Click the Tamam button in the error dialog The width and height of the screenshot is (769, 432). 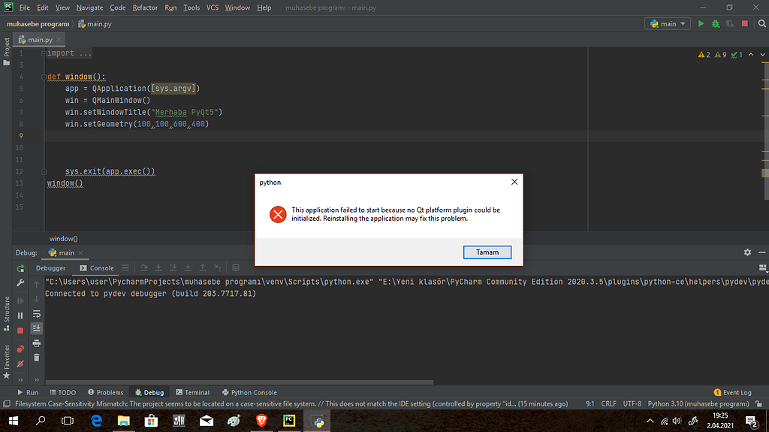(487, 252)
